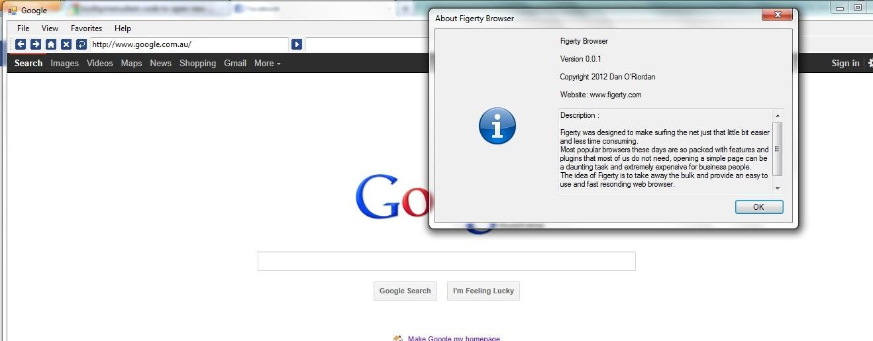Click the address bar showing google.com.au URL

[189, 44]
